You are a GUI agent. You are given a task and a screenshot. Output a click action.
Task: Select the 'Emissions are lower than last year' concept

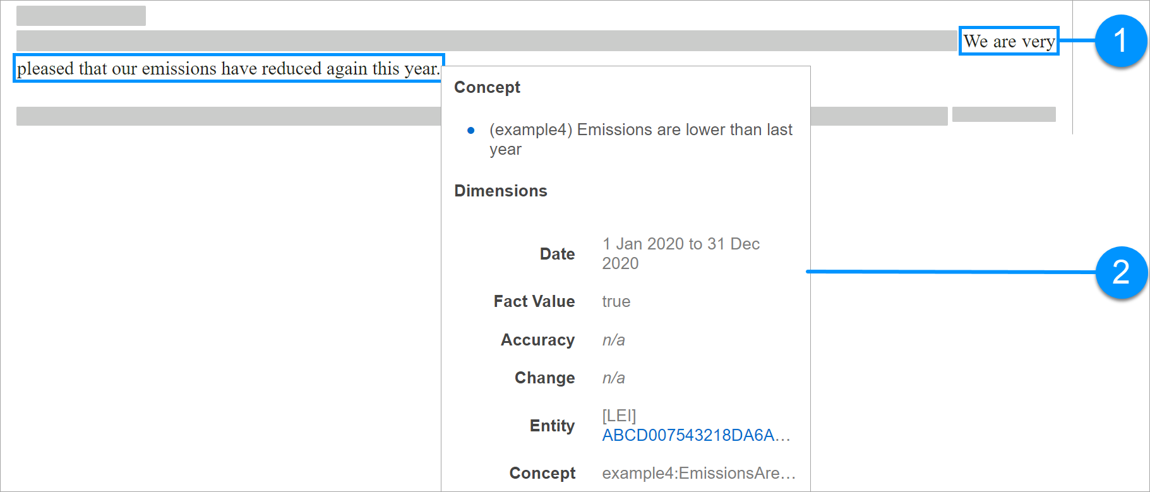[640, 139]
